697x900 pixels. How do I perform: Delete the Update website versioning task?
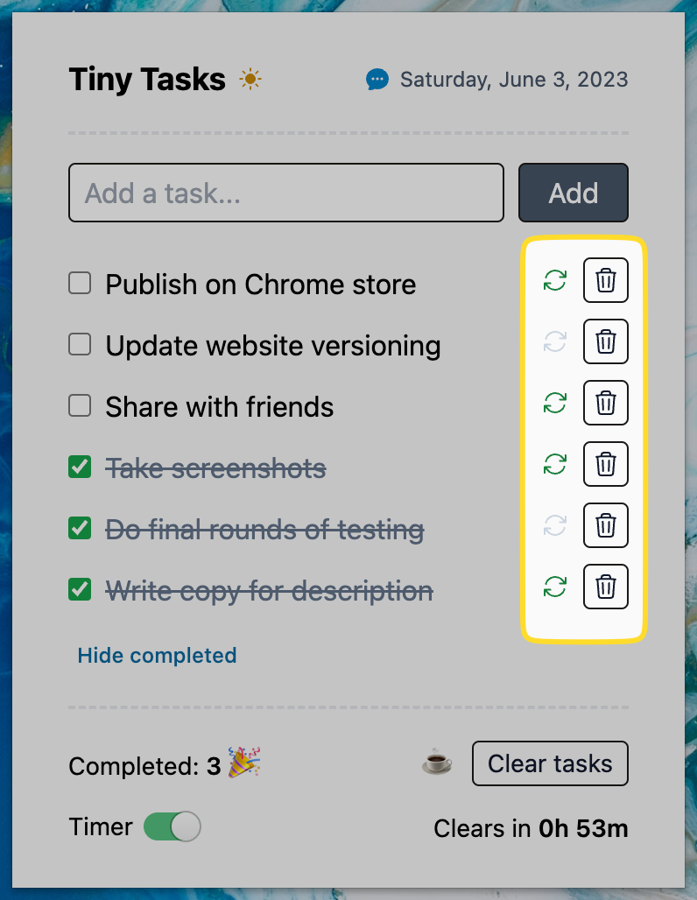(606, 341)
